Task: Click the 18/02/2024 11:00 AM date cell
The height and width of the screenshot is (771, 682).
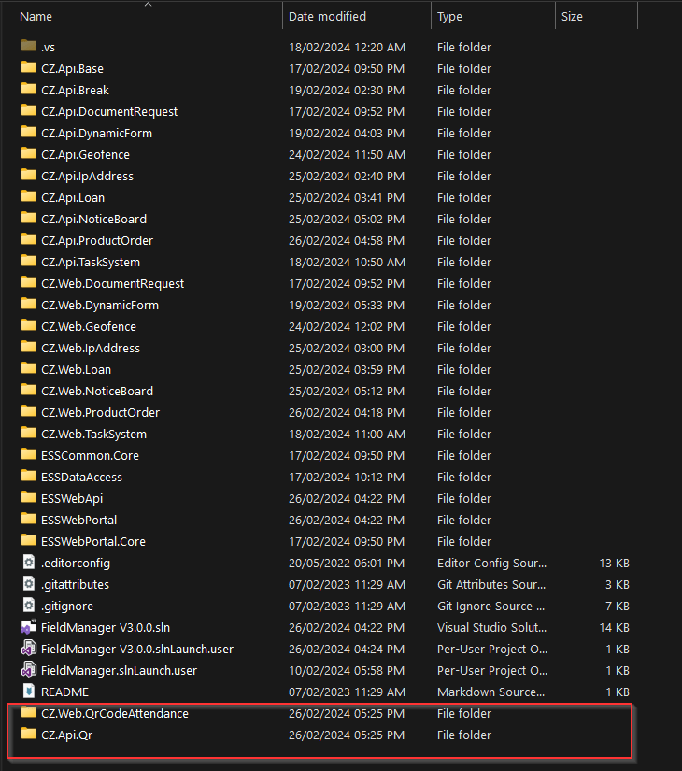Action: [348, 435]
